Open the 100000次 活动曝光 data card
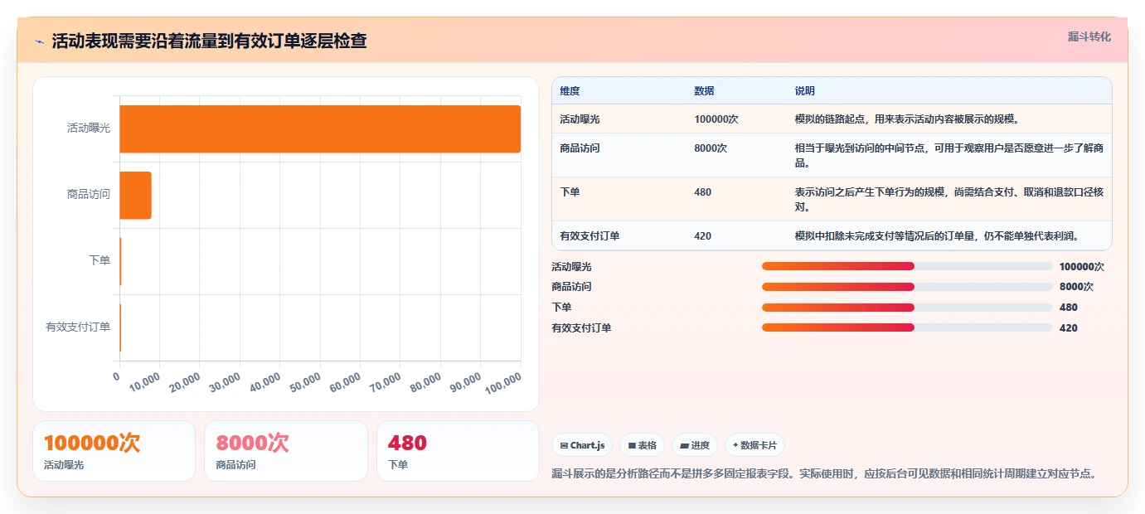 point(114,451)
